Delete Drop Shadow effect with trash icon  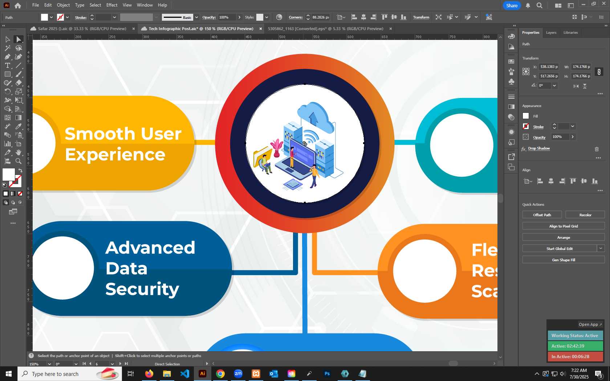tap(597, 149)
